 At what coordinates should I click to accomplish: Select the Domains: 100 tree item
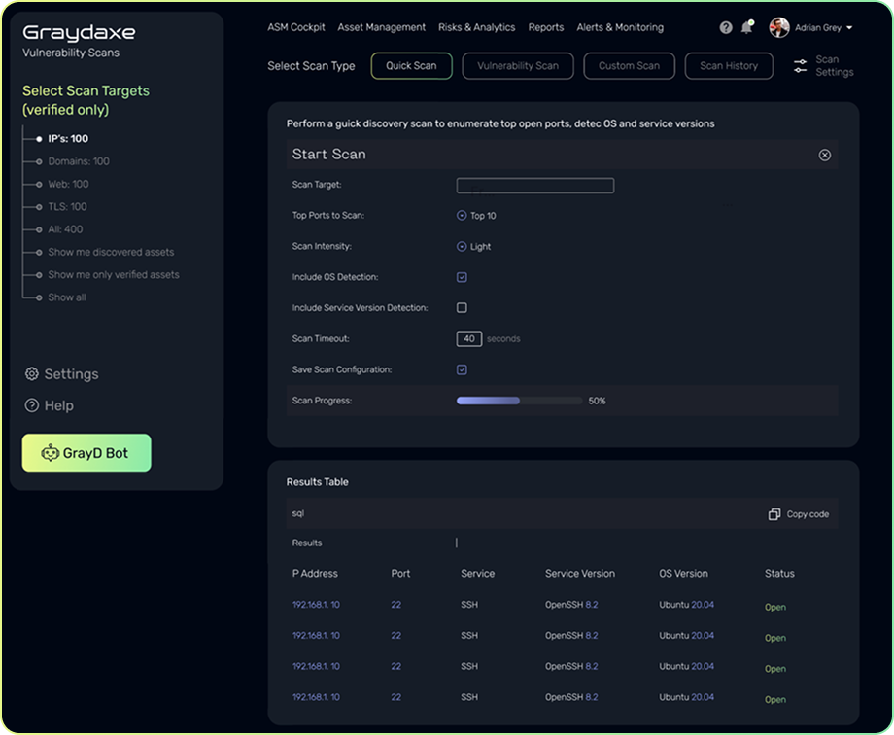tap(79, 161)
